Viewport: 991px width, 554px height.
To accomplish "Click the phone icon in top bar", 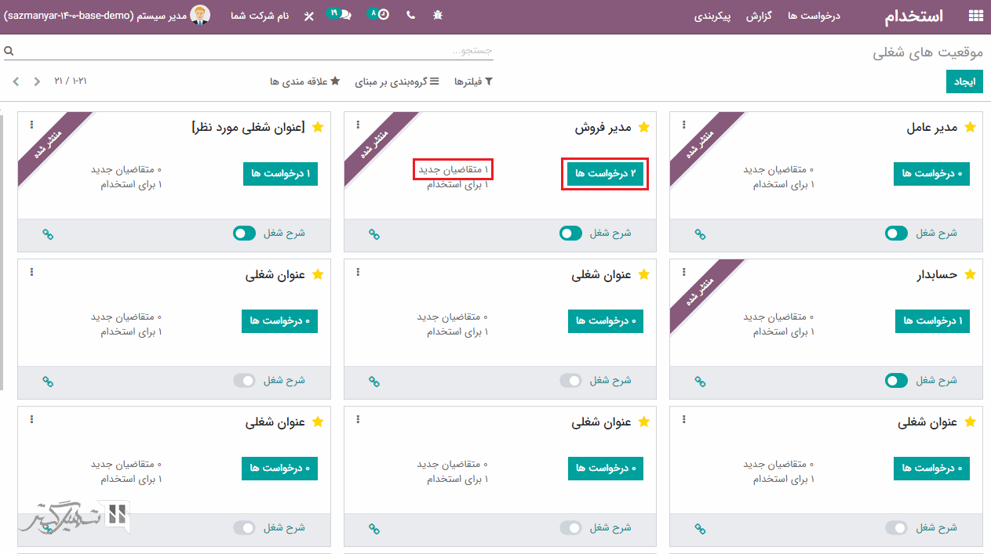I will 410,15.
